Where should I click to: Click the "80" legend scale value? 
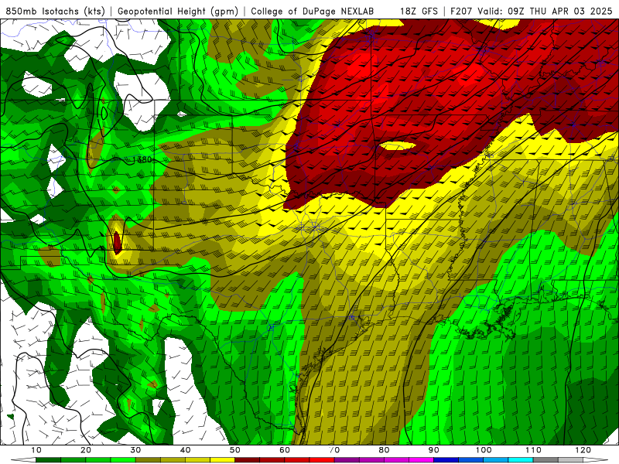pyautogui.click(x=384, y=450)
